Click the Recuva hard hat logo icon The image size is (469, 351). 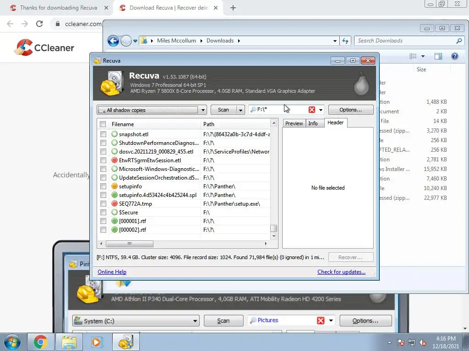[112, 83]
